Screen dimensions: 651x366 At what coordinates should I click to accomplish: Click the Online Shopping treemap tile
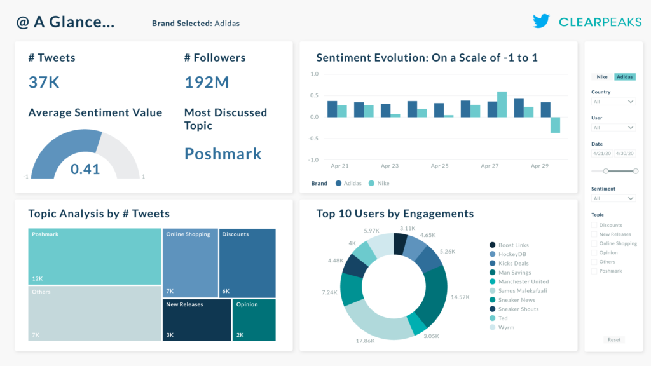point(190,263)
